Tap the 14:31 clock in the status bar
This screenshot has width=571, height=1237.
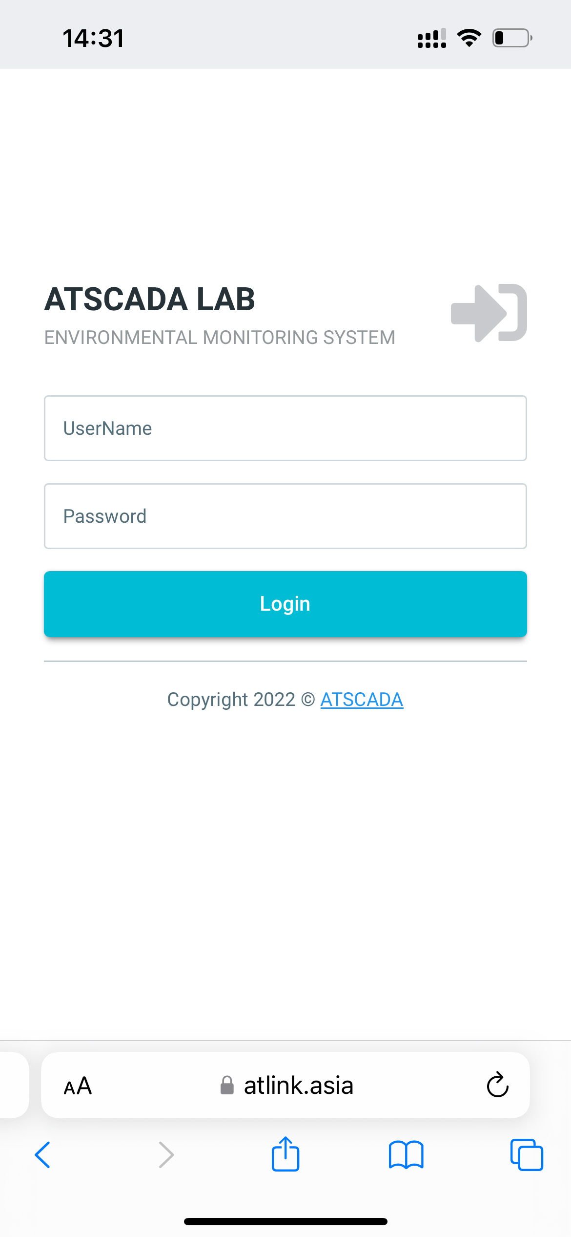click(x=93, y=38)
